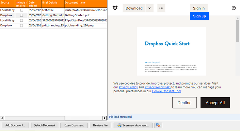Click the Dropbox logo icon
The image size is (240, 131).
coord(115,8)
